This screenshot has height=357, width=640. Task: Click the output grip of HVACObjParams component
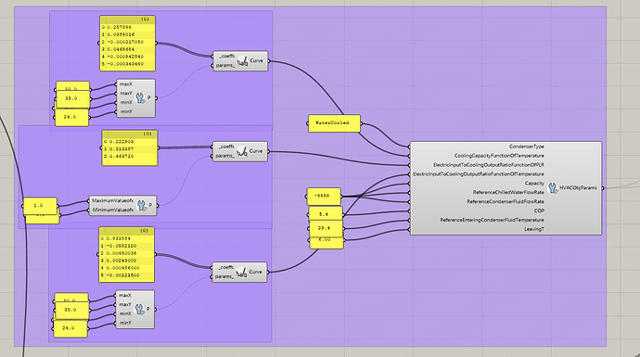(x=603, y=188)
